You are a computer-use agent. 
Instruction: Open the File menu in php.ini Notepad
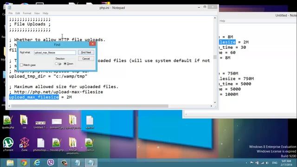11,13
